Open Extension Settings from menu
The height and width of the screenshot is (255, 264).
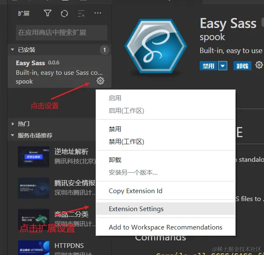tap(166, 209)
